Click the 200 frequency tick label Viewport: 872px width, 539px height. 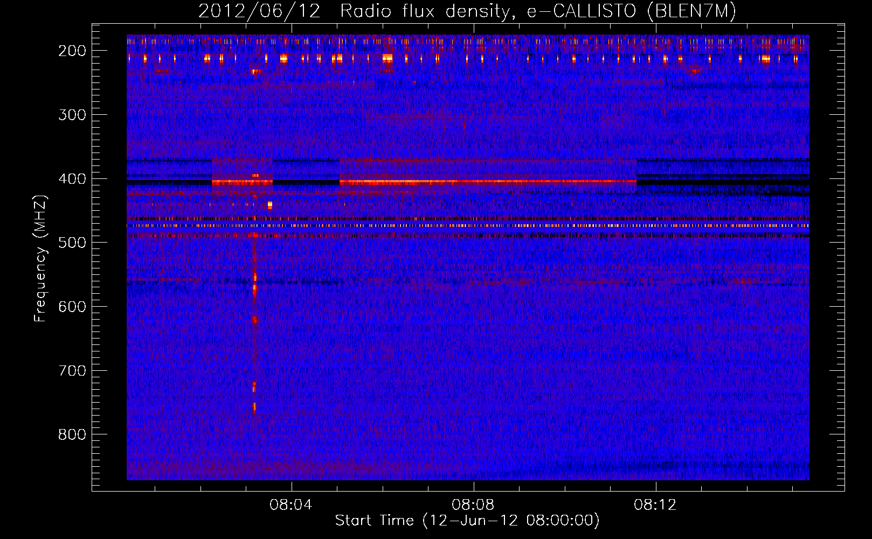point(72,51)
